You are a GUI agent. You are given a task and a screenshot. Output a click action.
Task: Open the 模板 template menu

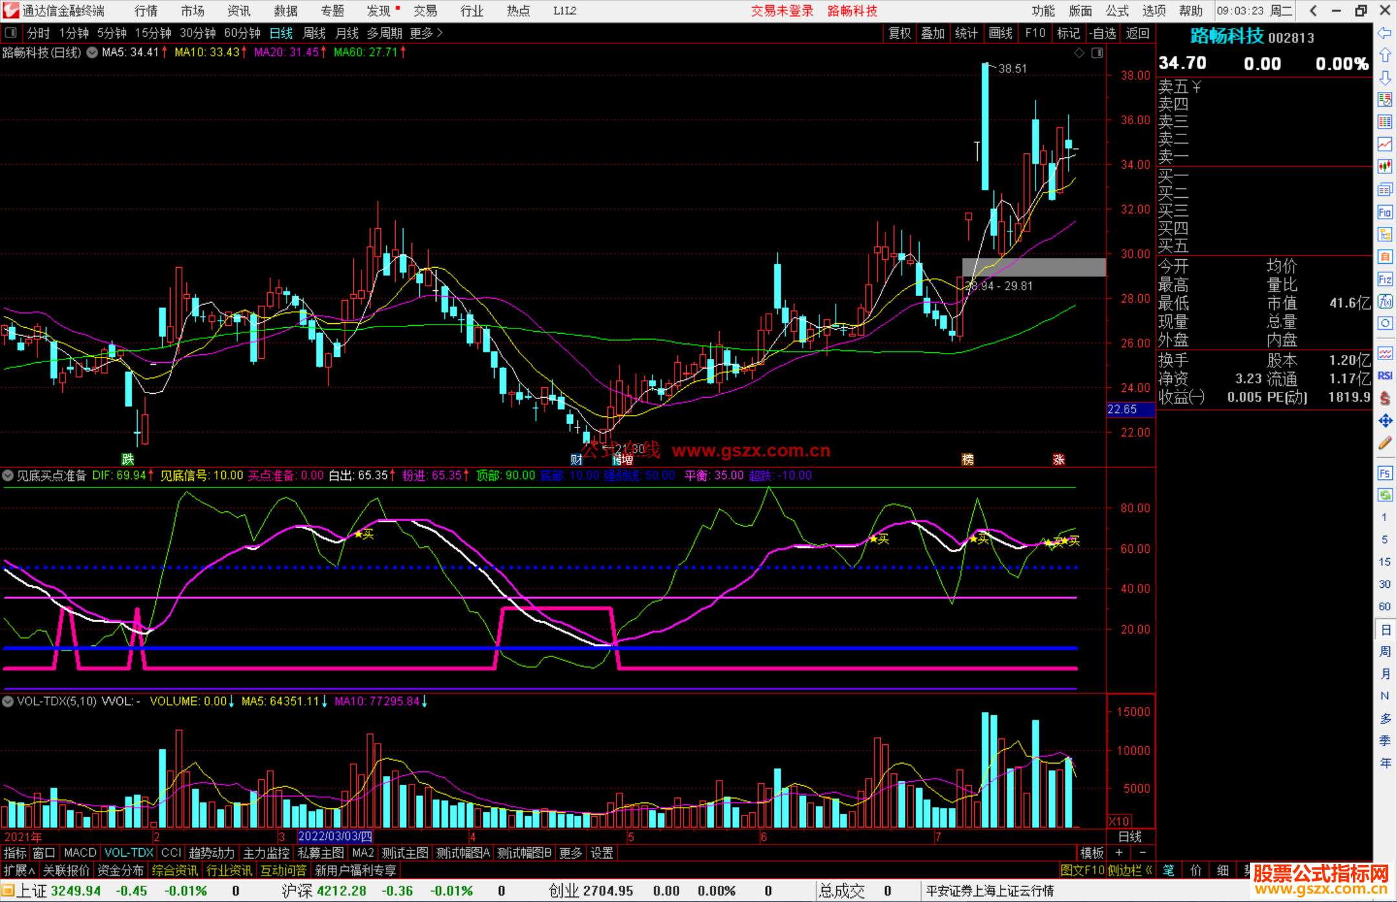(x=1092, y=853)
